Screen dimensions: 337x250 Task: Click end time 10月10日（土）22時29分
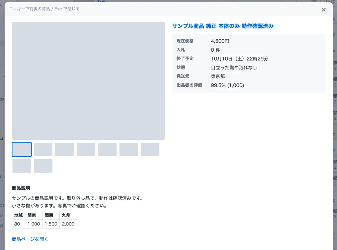(240, 59)
